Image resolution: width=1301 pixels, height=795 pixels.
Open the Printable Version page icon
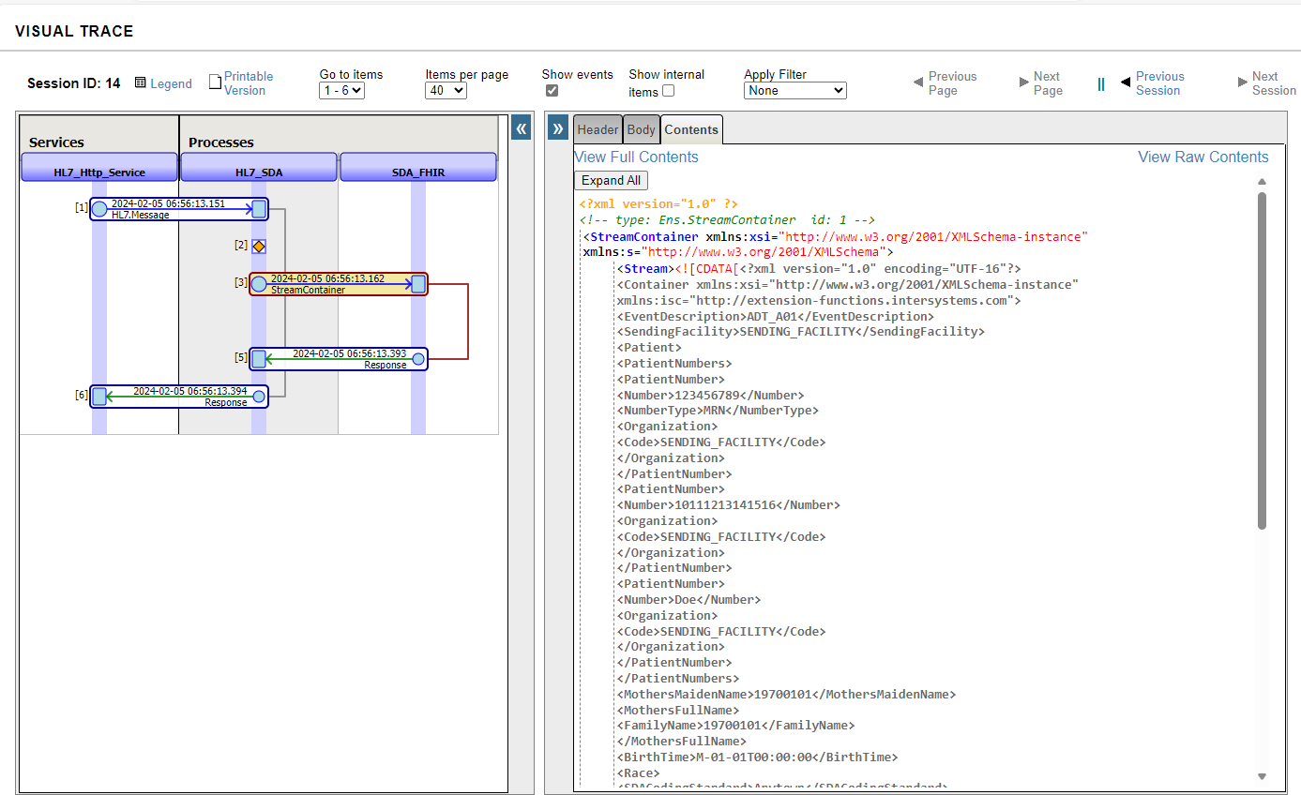click(215, 82)
